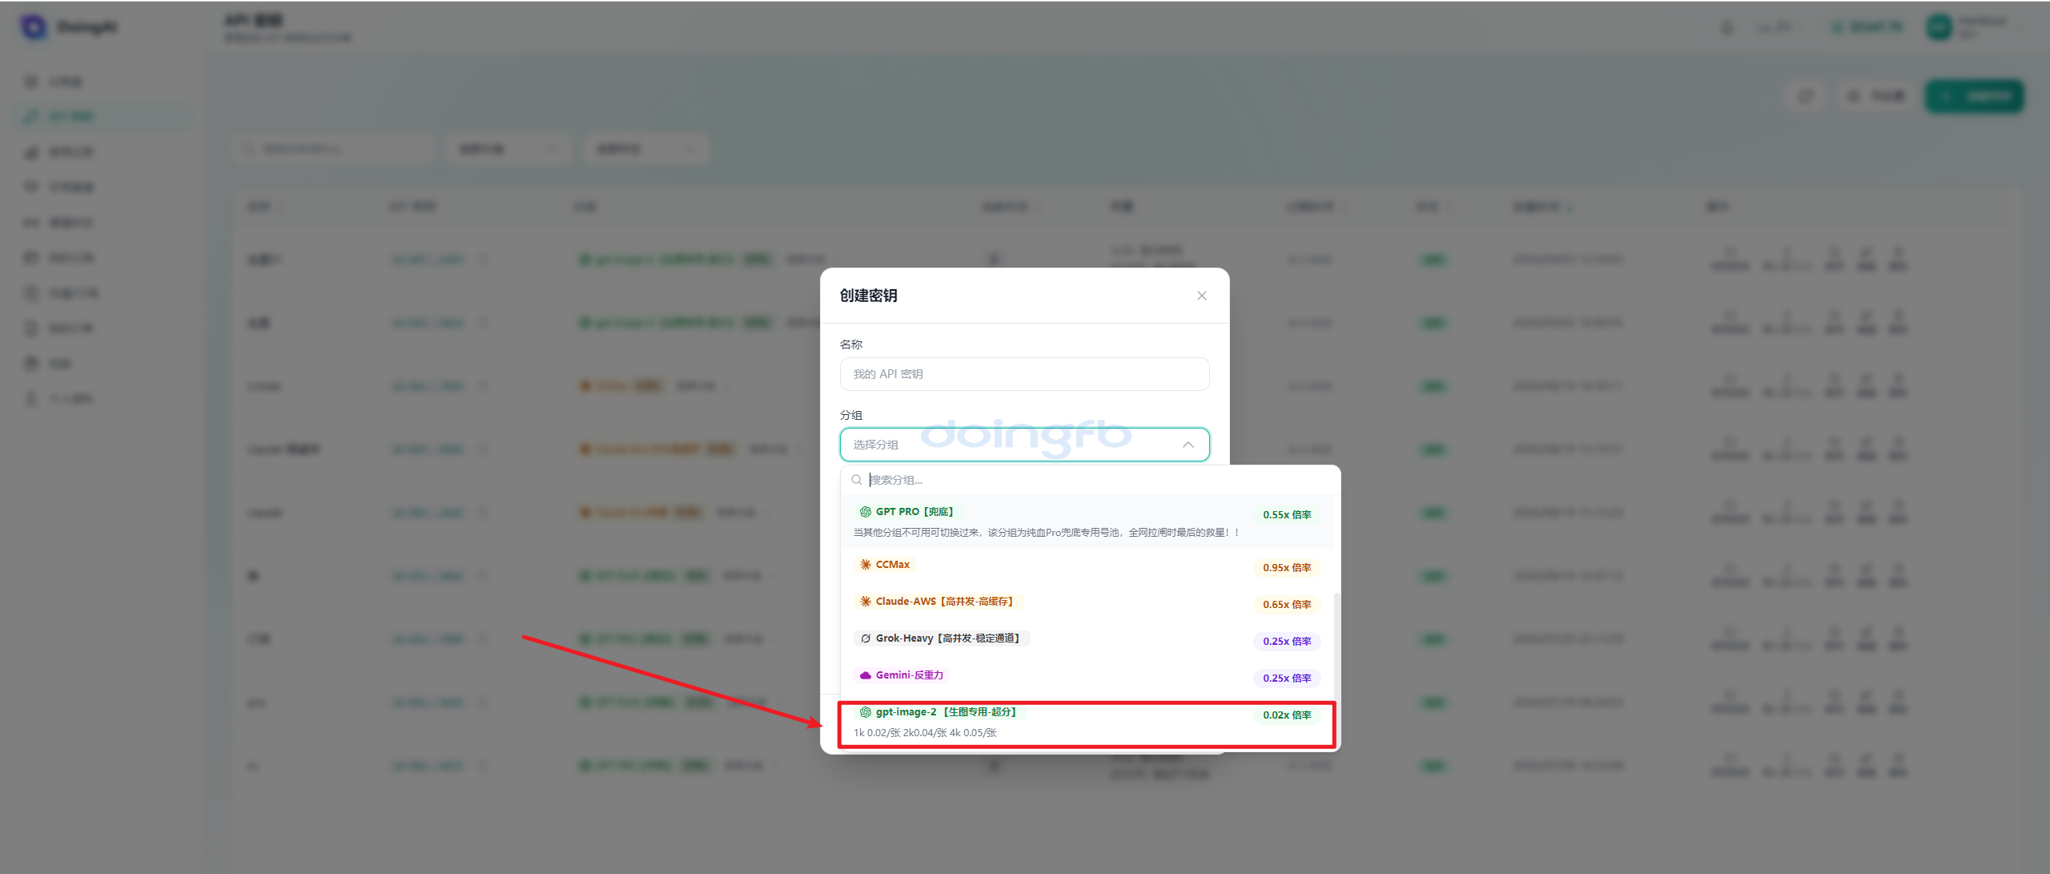
Task: Click the OpenAI icon on GPT PRO
Action: [866, 512]
